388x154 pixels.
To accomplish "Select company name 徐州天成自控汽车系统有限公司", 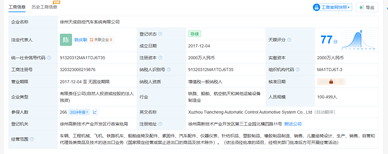I will pyautogui.click(x=90, y=22).
